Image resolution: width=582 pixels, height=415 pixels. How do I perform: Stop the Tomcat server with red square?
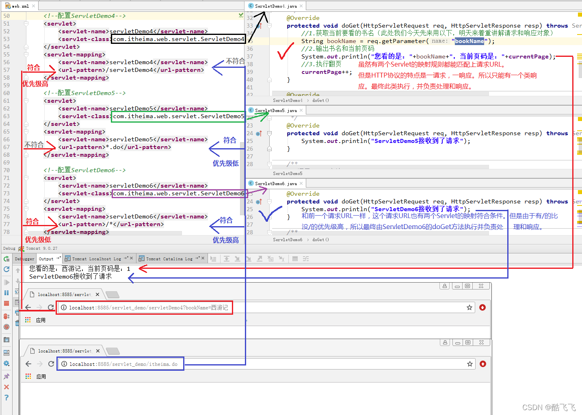[x=6, y=303]
